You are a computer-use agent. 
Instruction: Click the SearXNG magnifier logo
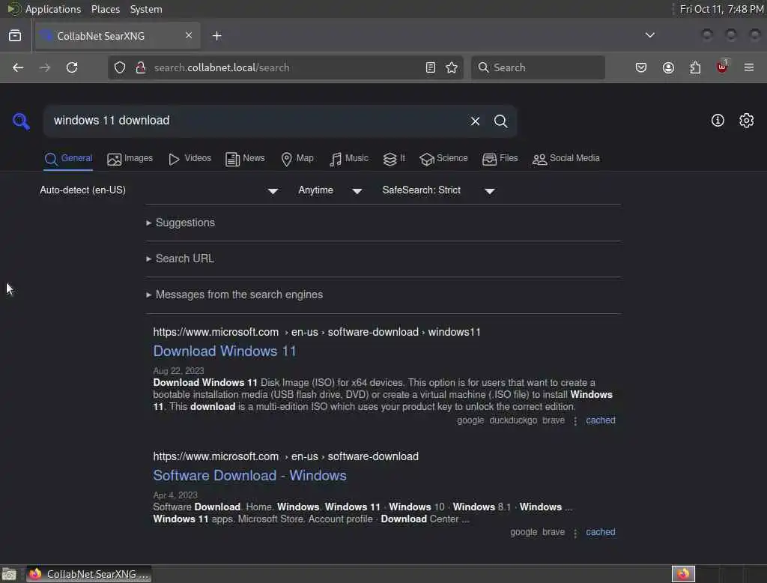pyautogui.click(x=21, y=121)
